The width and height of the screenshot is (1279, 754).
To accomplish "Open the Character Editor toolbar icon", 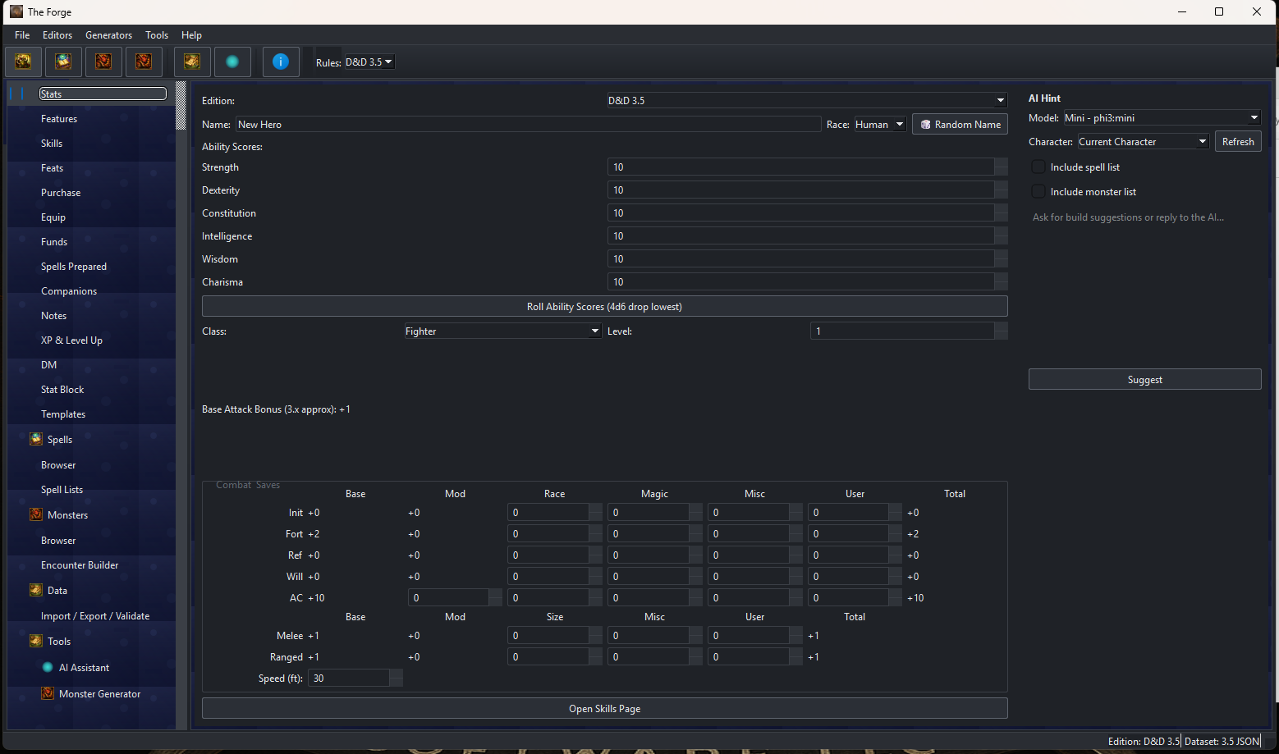I will (x=23, y=62).
